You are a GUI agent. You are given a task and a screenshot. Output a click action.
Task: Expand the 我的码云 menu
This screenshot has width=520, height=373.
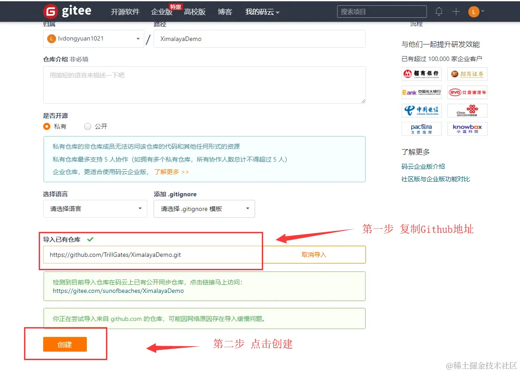[262, 12]
